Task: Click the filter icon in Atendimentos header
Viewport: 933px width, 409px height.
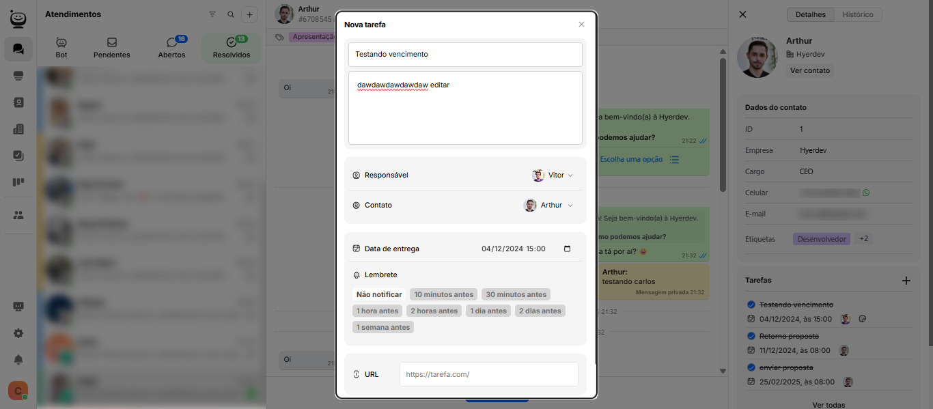Action: click(x=212, y=14)
